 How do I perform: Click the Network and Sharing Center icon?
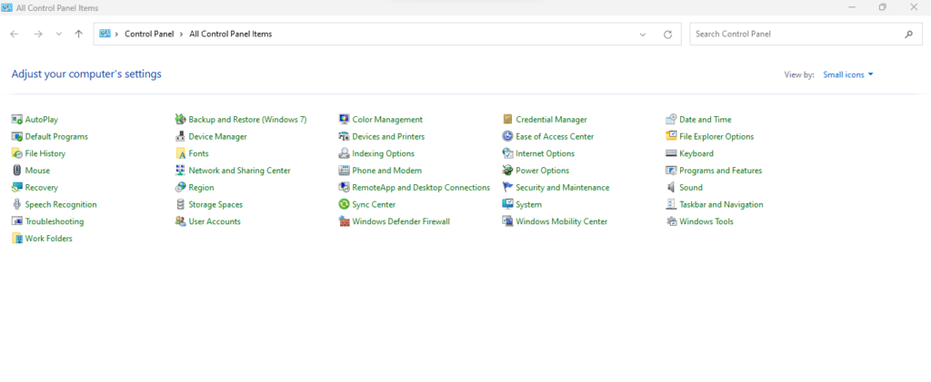coord(181,171)
